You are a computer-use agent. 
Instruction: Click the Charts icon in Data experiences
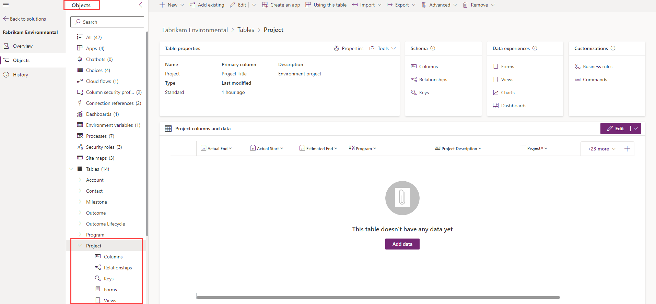point(496,93)
